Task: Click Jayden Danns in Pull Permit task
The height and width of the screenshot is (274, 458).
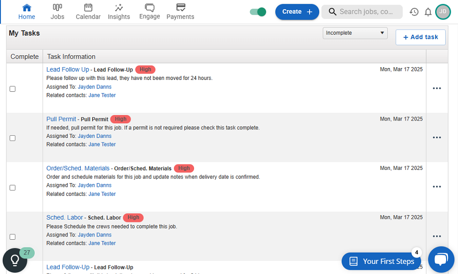Action: click(x=95, y=136)
